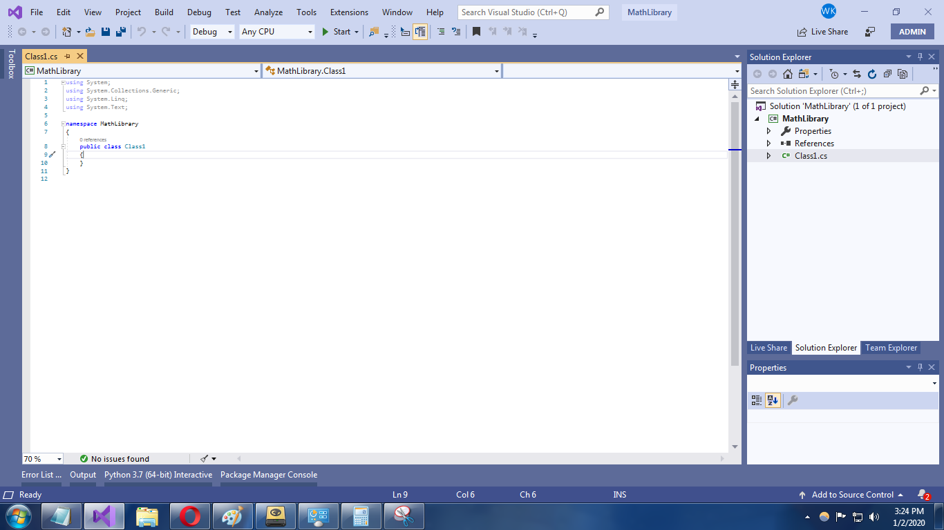The image size is (944, 530).
Task: Click the WK account avatar
Action: pos(829,12)
